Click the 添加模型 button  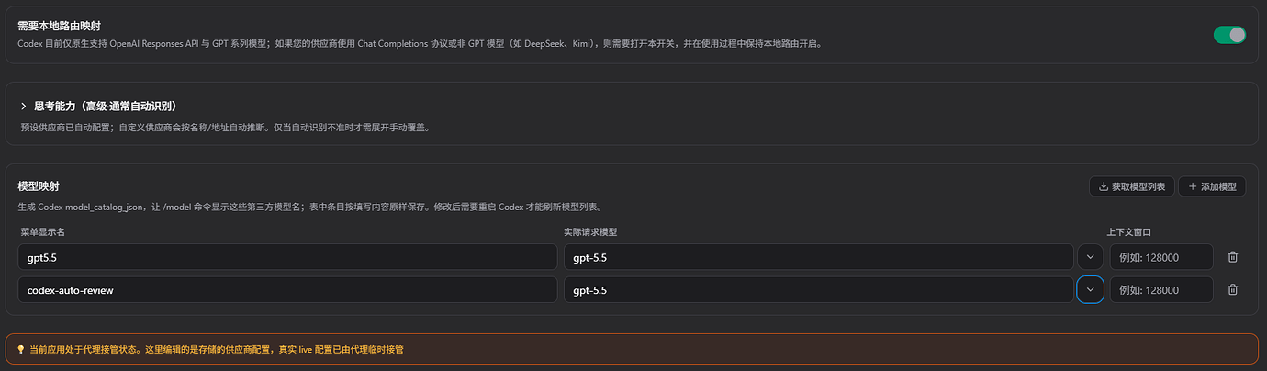coord(1212,186)
